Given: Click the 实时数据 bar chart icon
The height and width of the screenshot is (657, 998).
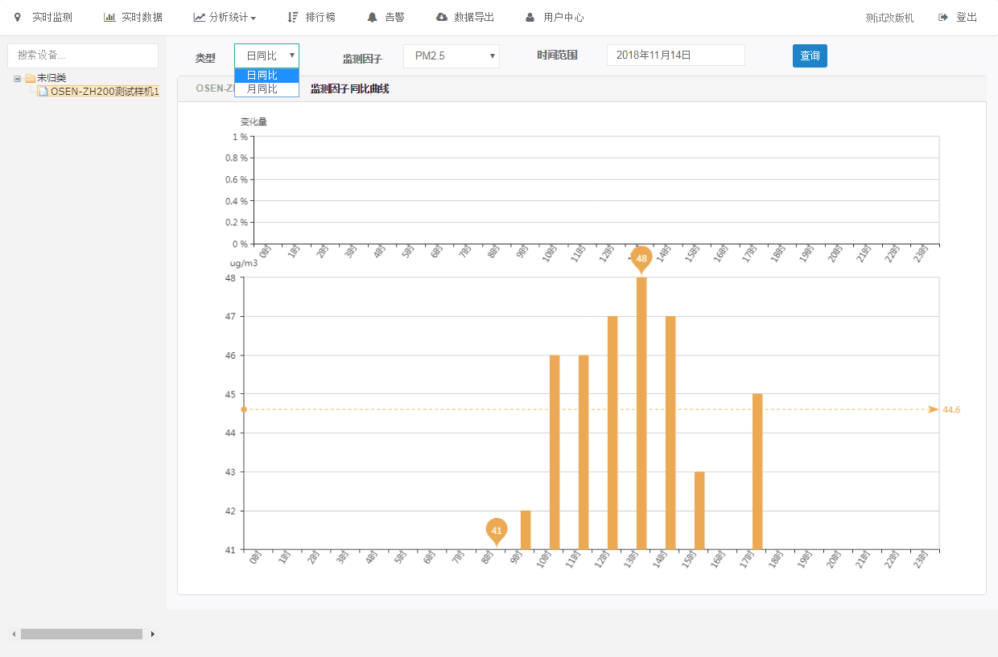Looking at the screenshot, I should pyautogui.click(x=109, y=17).
